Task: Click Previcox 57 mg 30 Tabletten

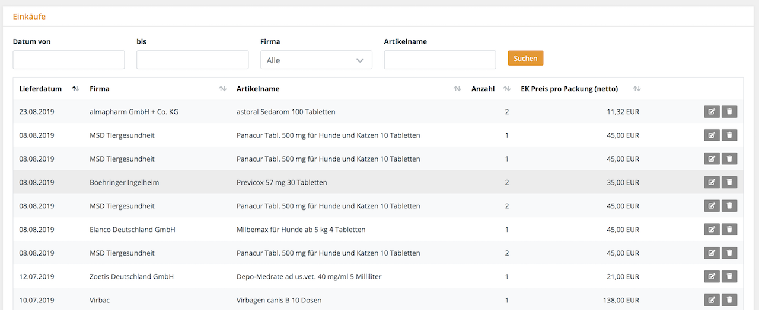Action: coord(282,182)
